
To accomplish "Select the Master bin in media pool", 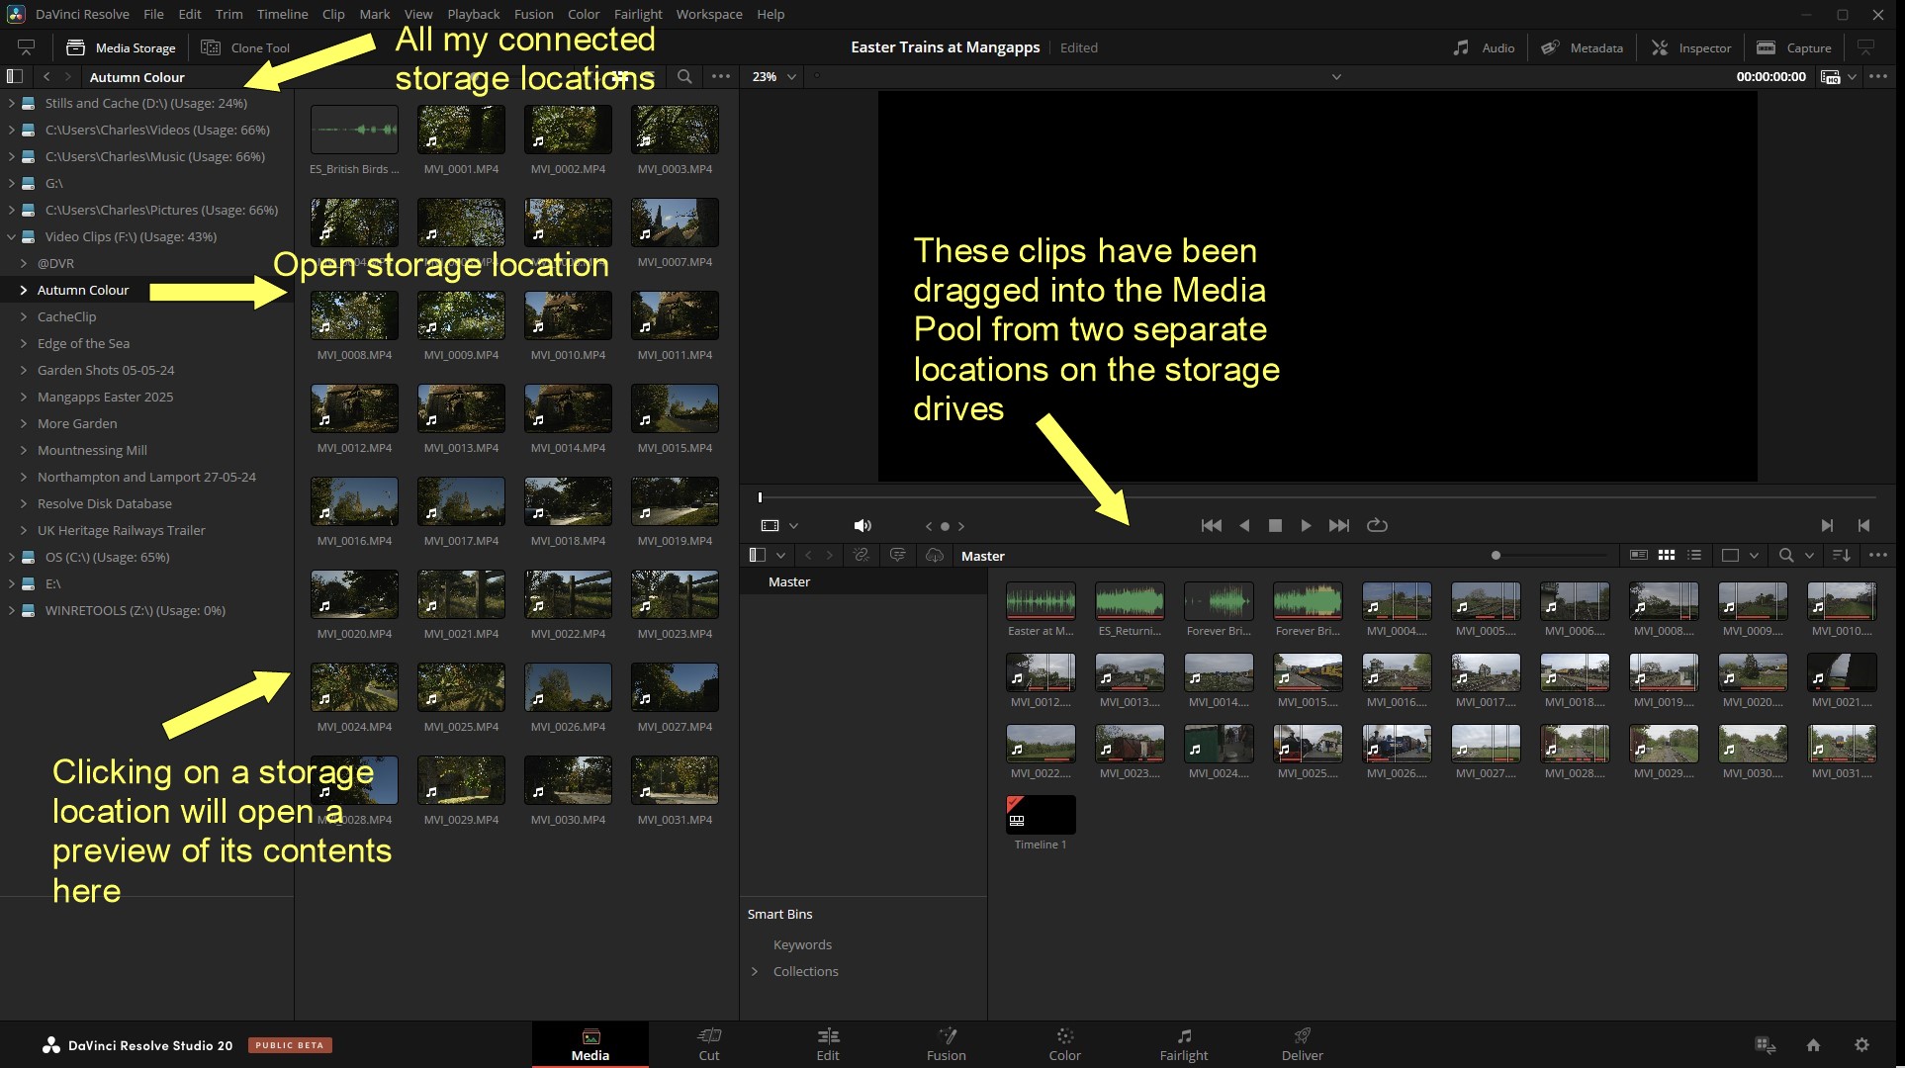I will 789,581.
